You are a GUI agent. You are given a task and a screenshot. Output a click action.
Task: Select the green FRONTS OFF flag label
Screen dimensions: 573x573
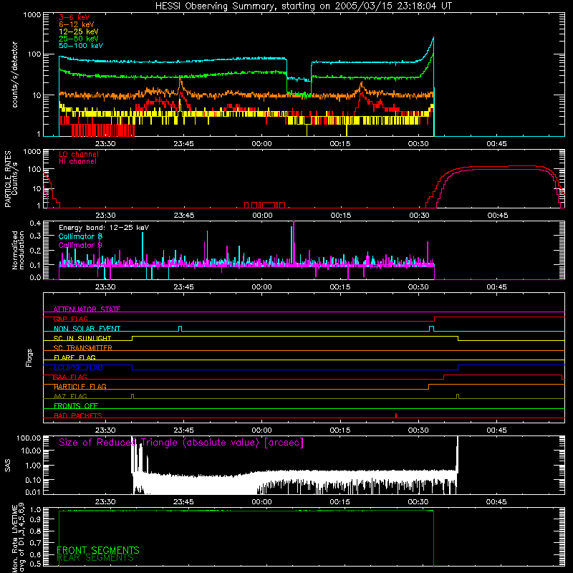tap(76, 406)
